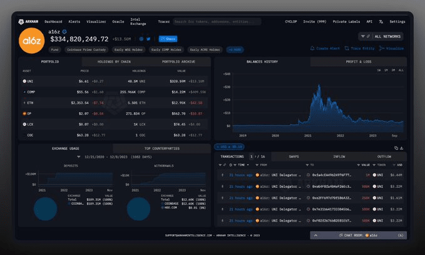Click the verified badge next to a16z
The height and width of the screenshot is (255, 425).
(x=64, y=31)
